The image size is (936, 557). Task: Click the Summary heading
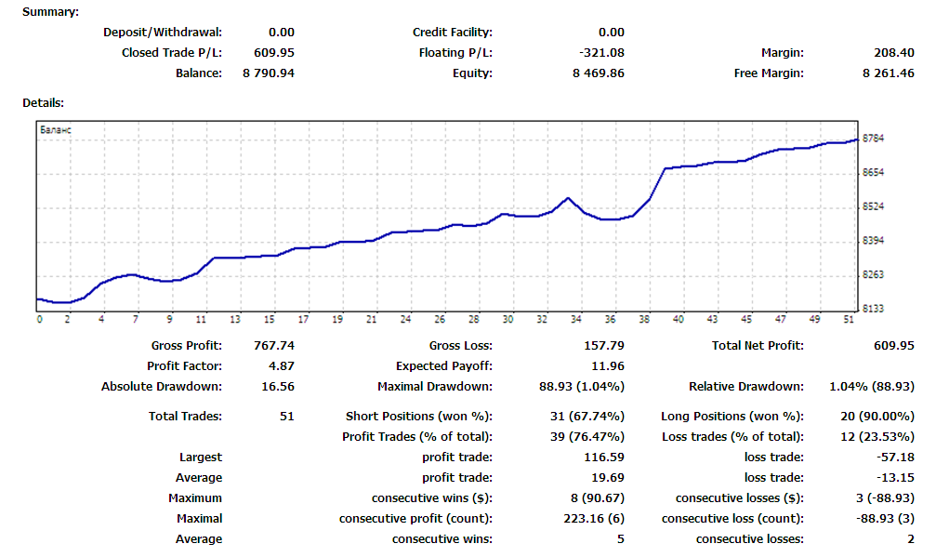(x=50, y=12)
